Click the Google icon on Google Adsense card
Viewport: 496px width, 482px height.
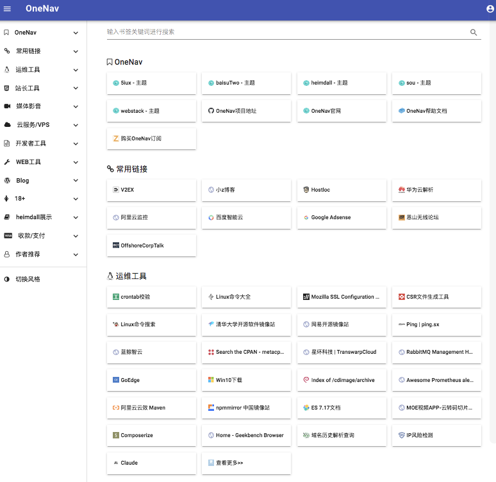pyautogui.click(x=306, y=217)
